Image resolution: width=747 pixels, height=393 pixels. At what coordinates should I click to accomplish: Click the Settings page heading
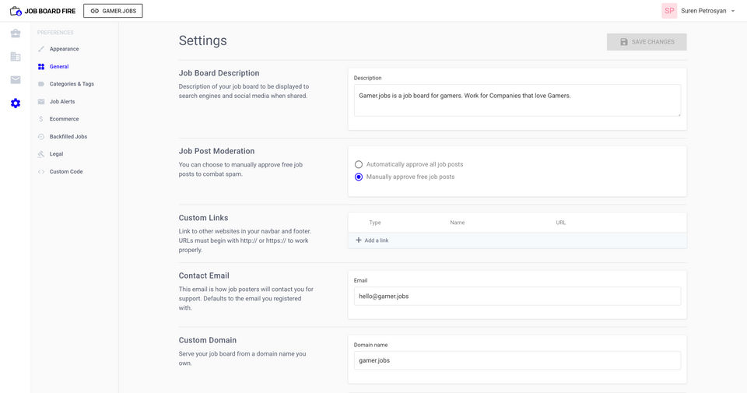point(202,40)
